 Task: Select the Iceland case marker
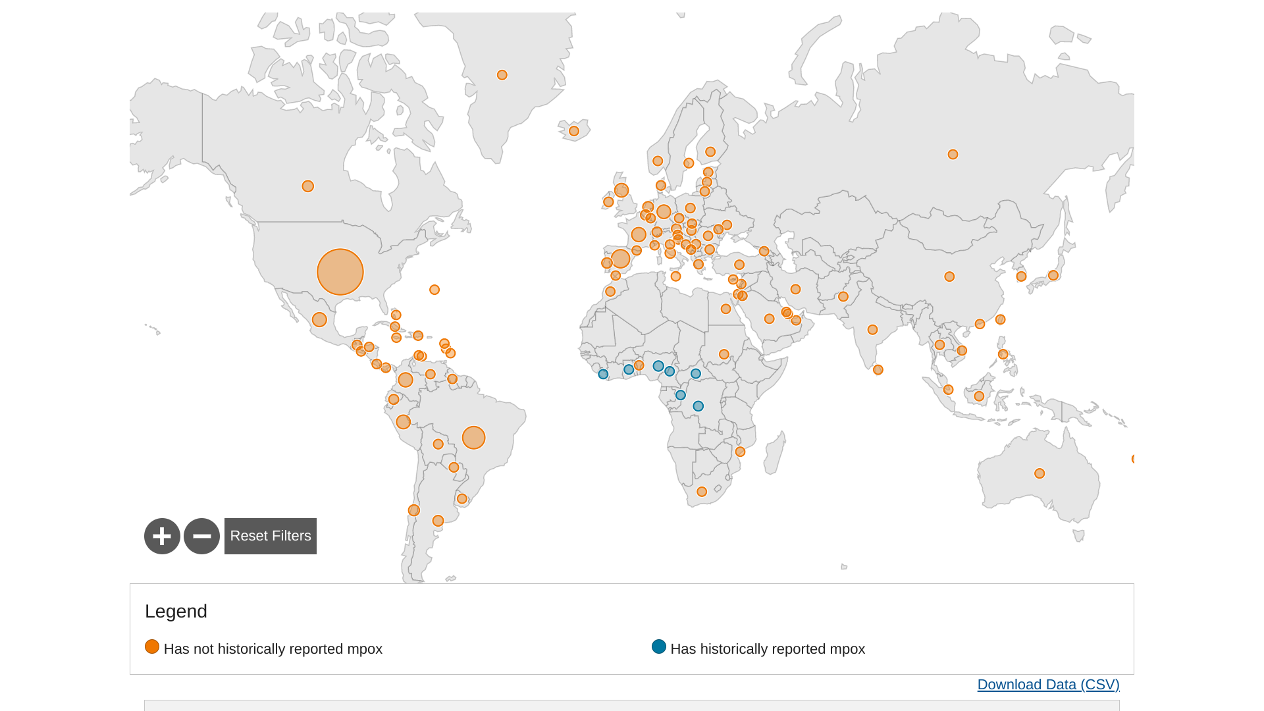tap(574, 131)
